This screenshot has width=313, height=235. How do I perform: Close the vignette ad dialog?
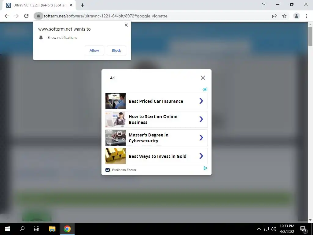pos(203,78)
